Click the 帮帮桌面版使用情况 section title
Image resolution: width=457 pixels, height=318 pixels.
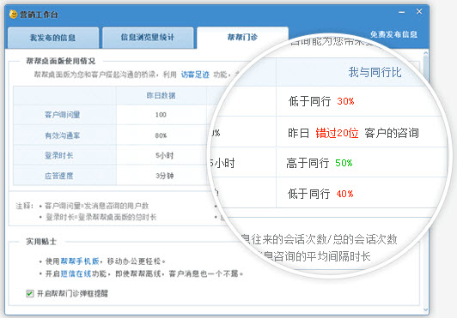(61, 61)
